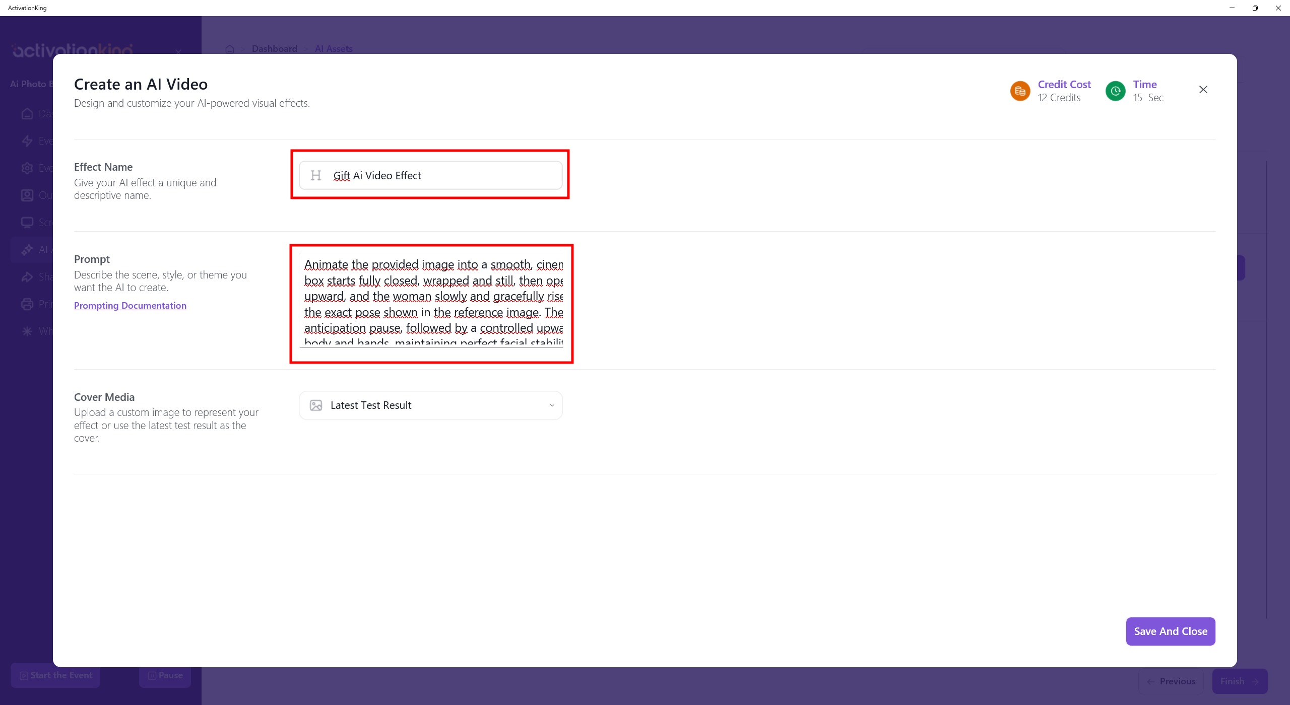Click the image icon in Cover Media field
The height and width of the screenshot is (705, 1290).
pos(316,405)
